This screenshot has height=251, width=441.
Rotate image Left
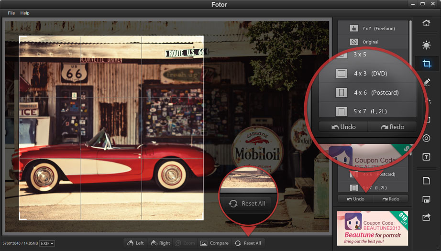click(x=135, y=243)
